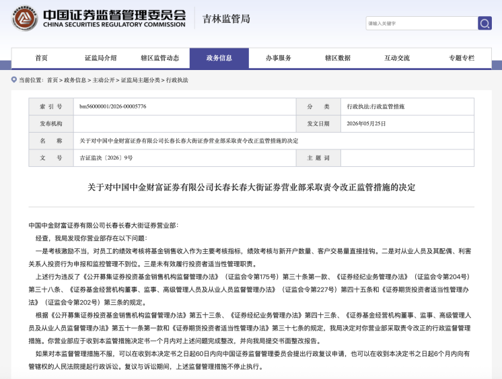Click the 索引号 label cell
Viewport: 502px width, 379px height.
coord(51,106)
